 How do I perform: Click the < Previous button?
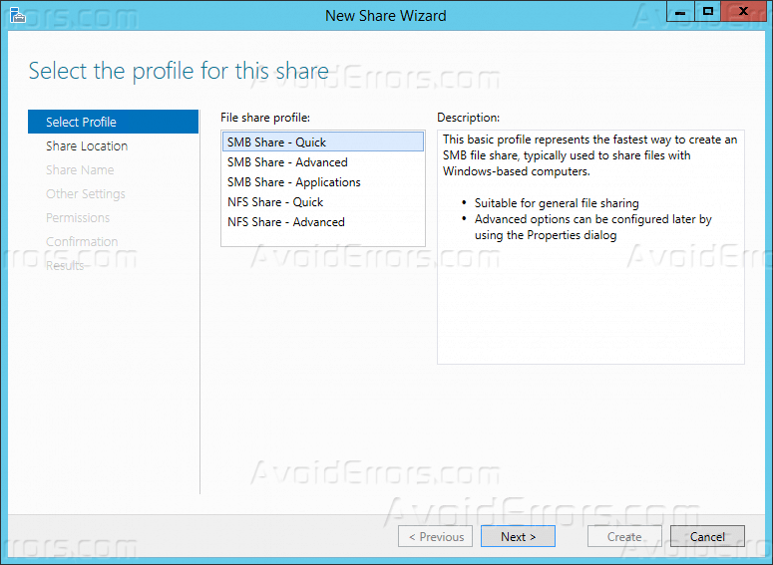[x=435, y=536]
